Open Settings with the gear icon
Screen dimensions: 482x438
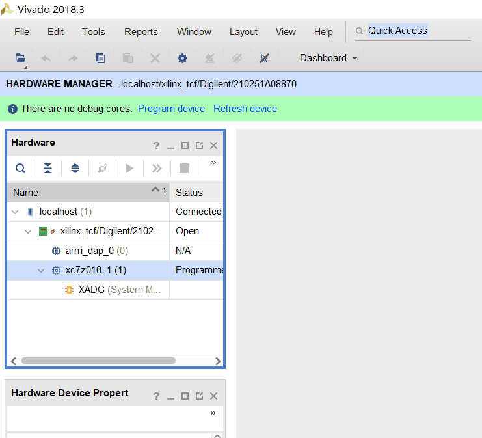click(182, 58)
